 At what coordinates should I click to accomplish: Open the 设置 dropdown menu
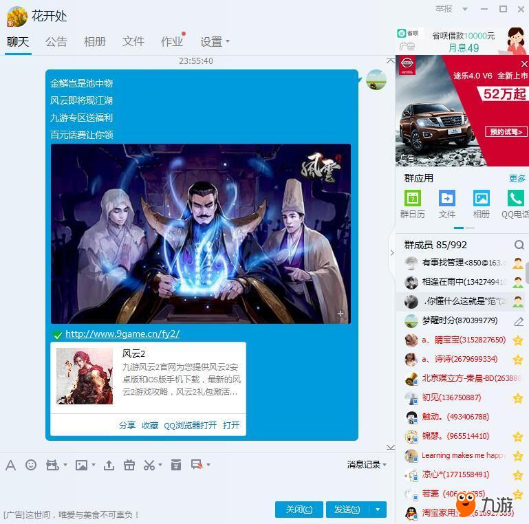tap(215, 41)
